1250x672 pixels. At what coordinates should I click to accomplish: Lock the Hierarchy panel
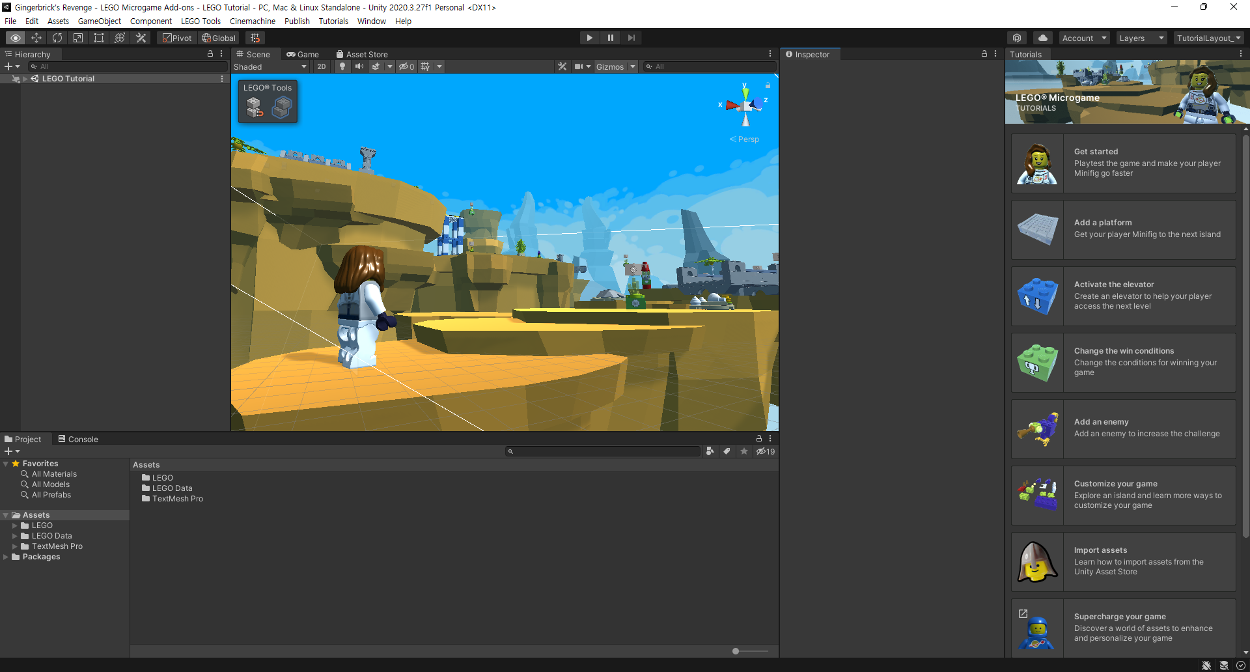pos(210,54)
